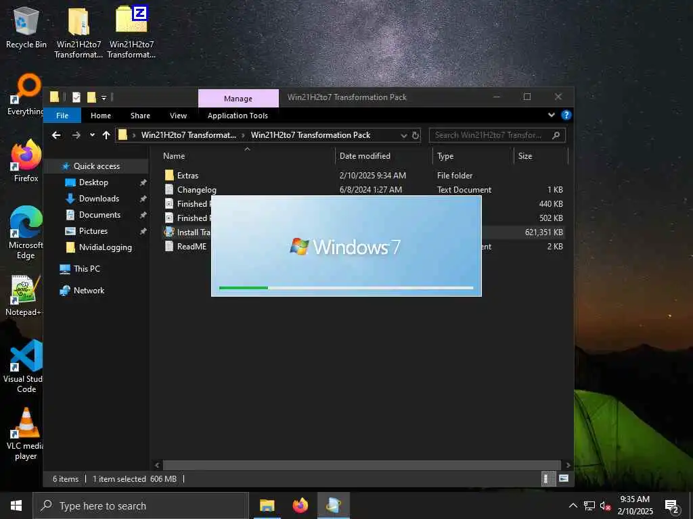Screen dimensions: 693x519
Task: Refresh the current folder view
Action: (416, 135)
